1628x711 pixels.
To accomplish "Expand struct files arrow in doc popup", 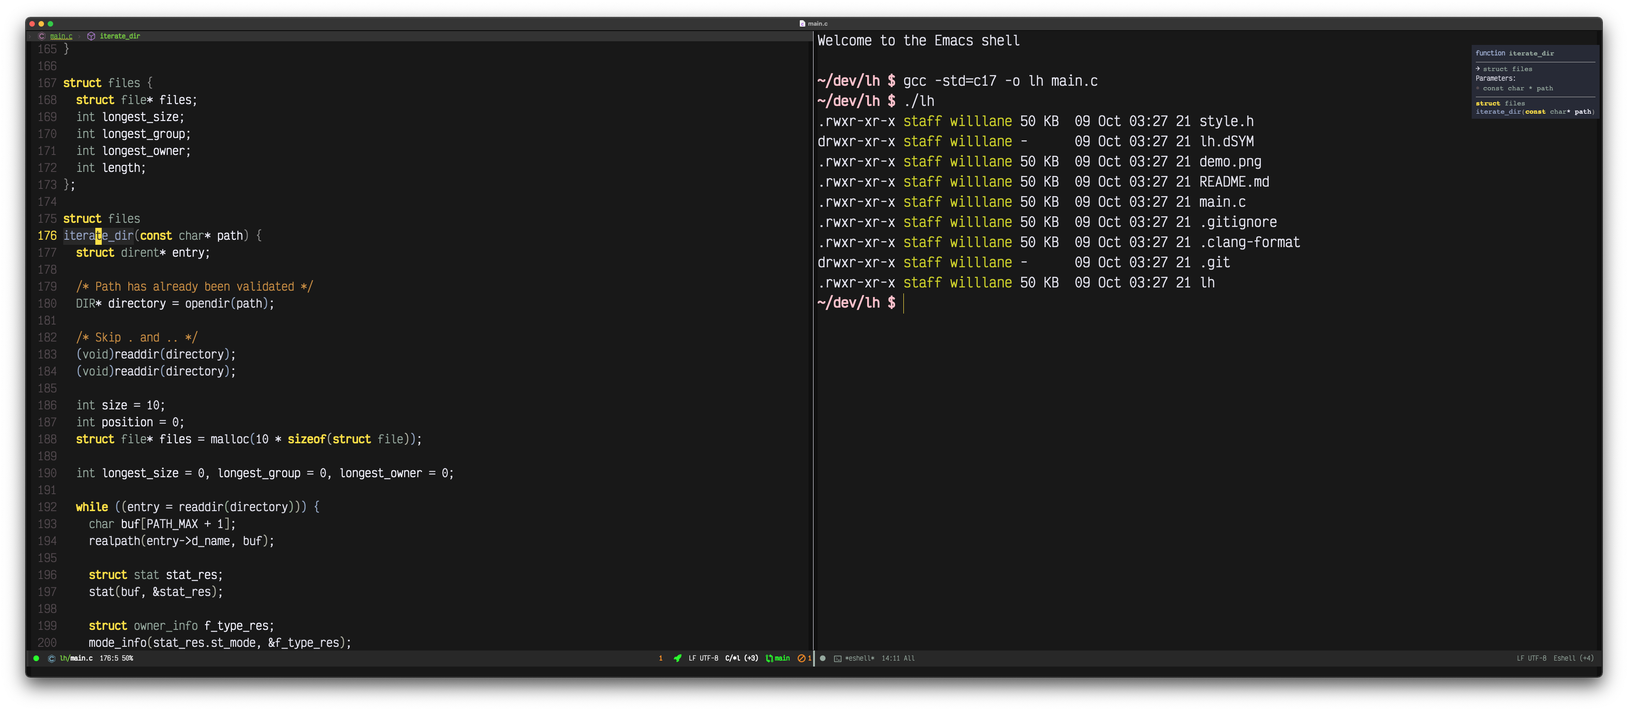I will (1478, 69).
